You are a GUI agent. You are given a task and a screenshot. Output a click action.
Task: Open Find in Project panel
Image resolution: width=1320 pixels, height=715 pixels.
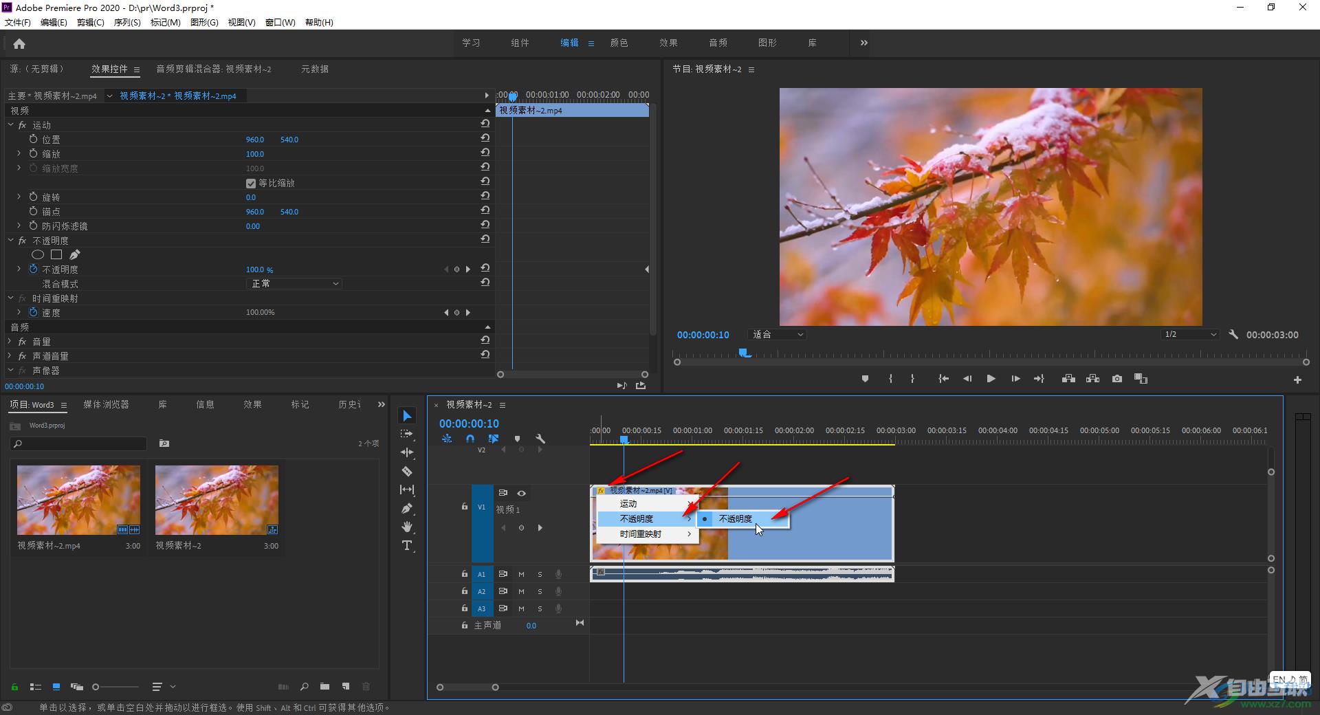tap(304, 686)
